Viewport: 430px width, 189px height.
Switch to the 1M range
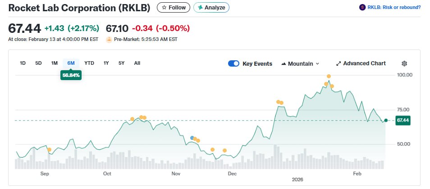click(x=54, y=63)
